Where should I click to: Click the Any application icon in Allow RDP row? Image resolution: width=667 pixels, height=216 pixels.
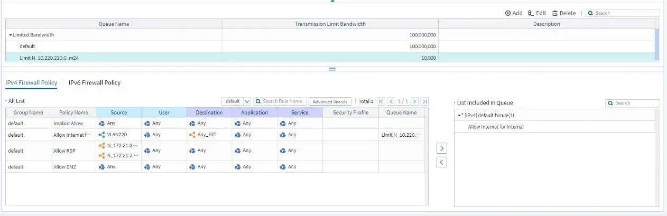click(237, 151)
